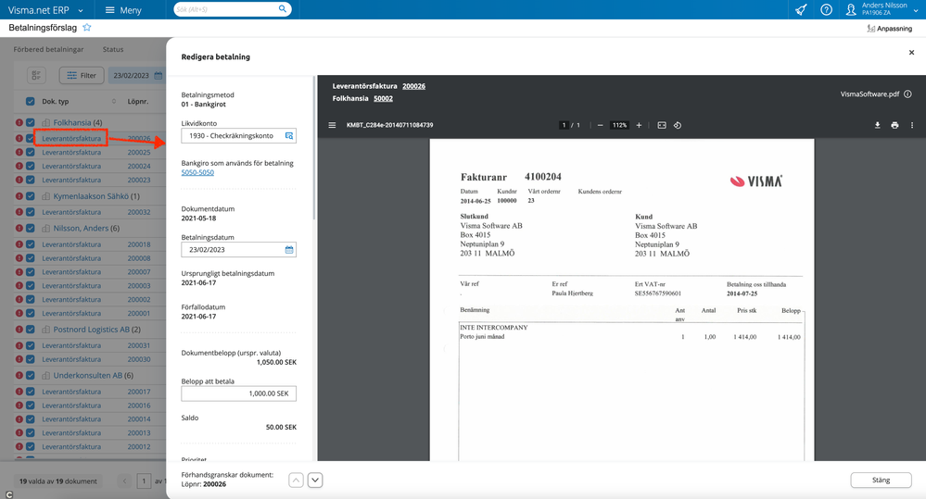This screenshot has width=926, height=499.
Task: Toggle checkbox for Postnord Logistics AB group
Action: coord(30,330)
